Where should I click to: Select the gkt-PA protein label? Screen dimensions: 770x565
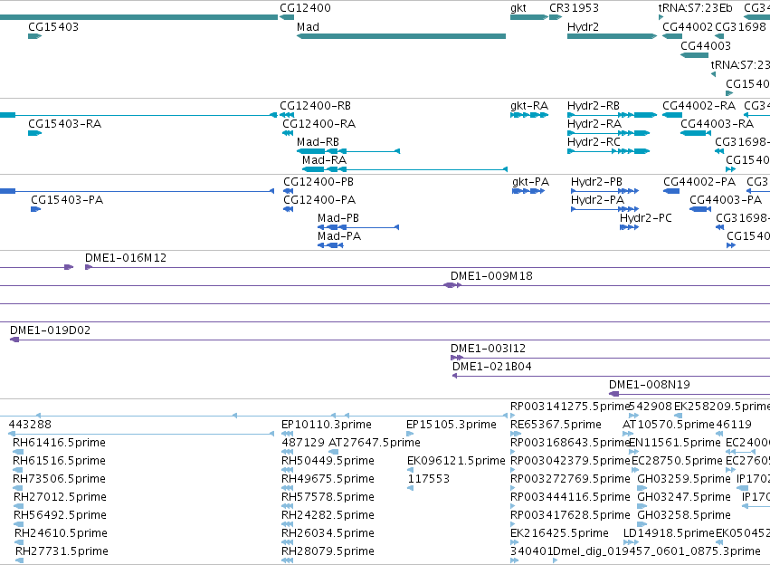530,182
